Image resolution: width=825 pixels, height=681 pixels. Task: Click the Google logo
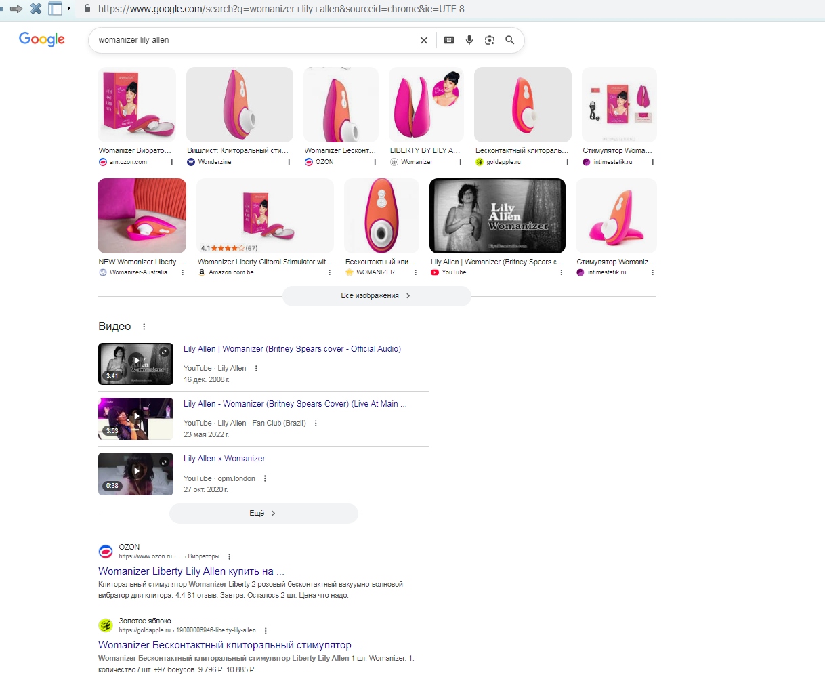pos(42,39)
